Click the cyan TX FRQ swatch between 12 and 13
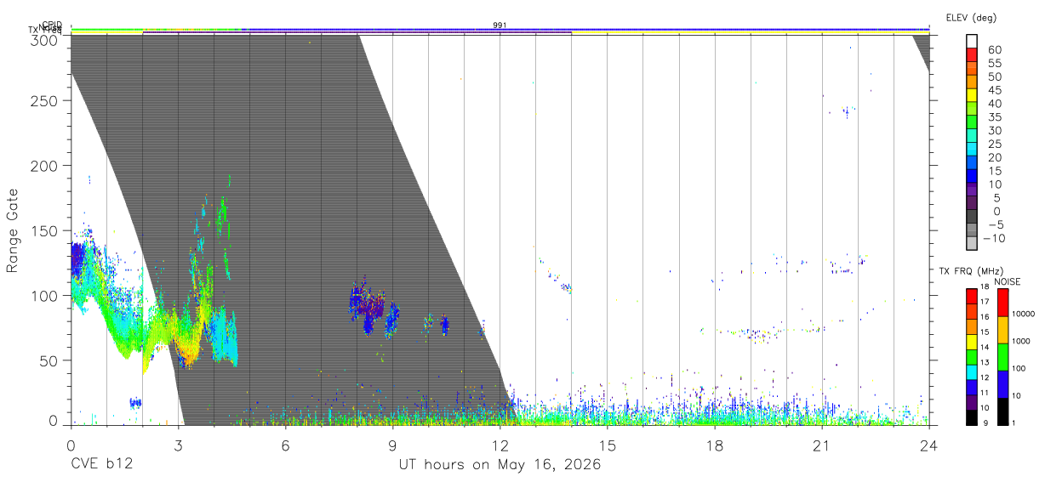 970,371
